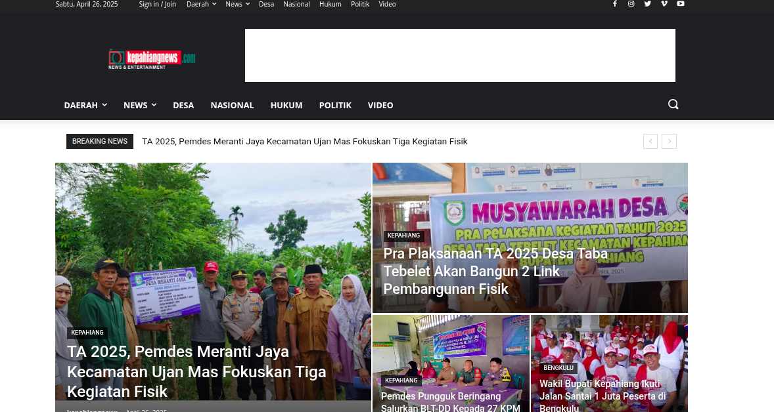774x412 pixels.
Task: Open HUKUM in main navigation
Action: pyautogui.click(x=286, y=105)
